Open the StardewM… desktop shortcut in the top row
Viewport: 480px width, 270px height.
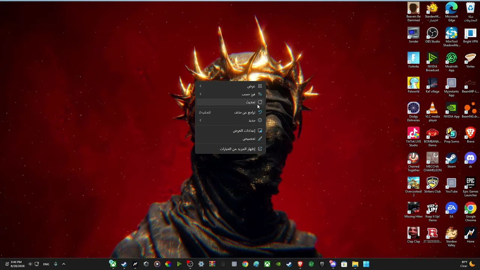(x=432, y=12)
